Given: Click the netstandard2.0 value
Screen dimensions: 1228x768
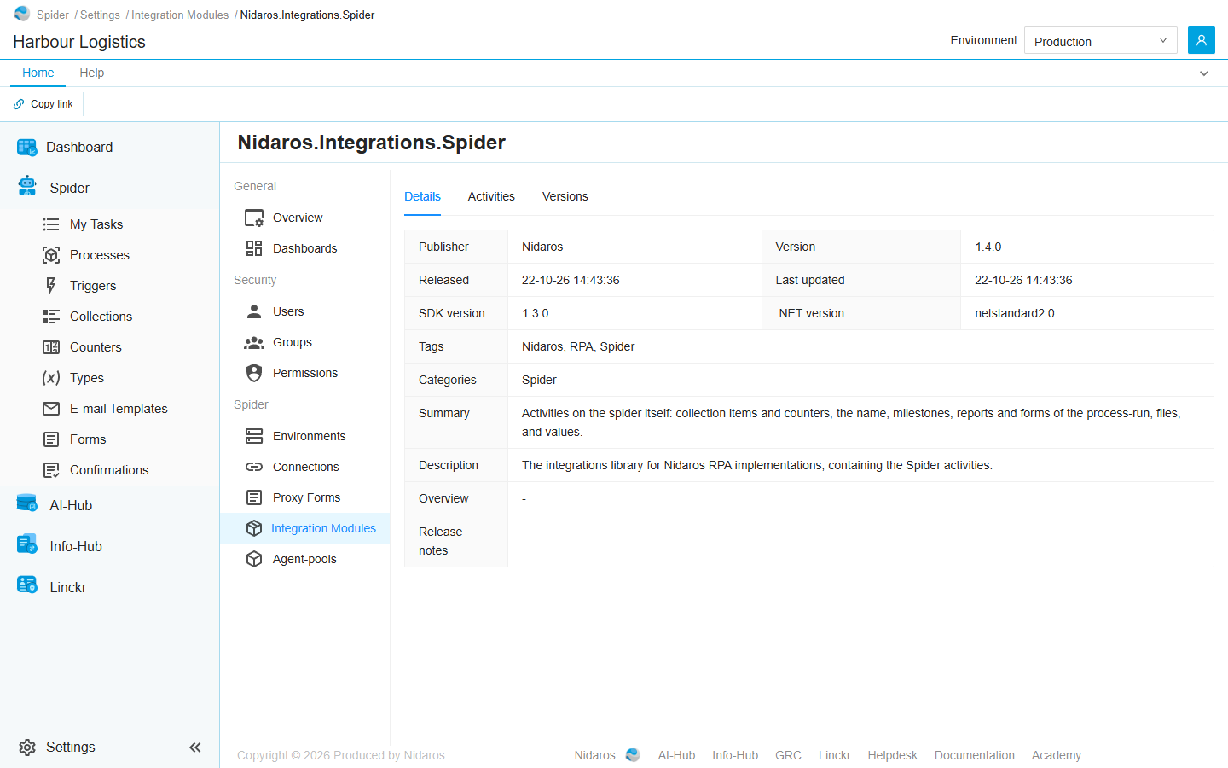Looking at the screenshot, I should click(x=1015, y=313).
